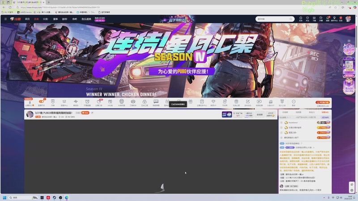Switch to the 贵宾 tab in side panel
This screenshot has width=358, height=201.
[311, 113]
